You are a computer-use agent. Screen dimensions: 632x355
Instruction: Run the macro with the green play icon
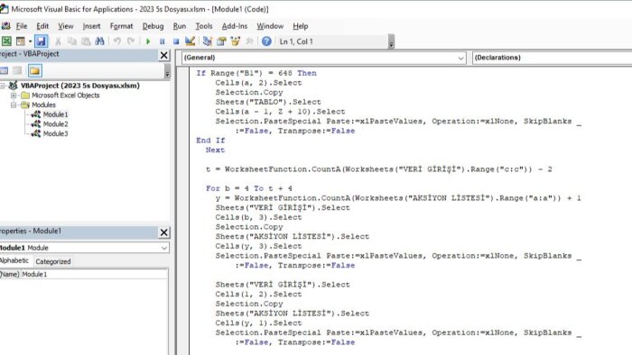click(x=148, y=41)
